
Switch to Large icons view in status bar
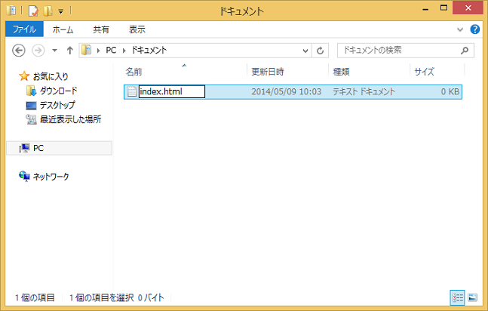point(472,298)
